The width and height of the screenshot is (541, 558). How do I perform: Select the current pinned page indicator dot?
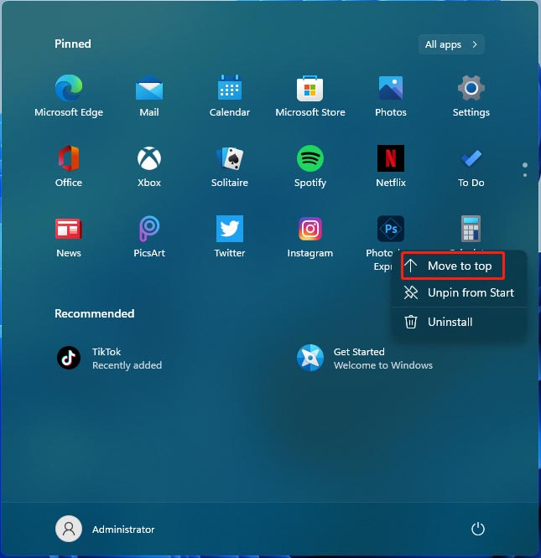point(525,165)
